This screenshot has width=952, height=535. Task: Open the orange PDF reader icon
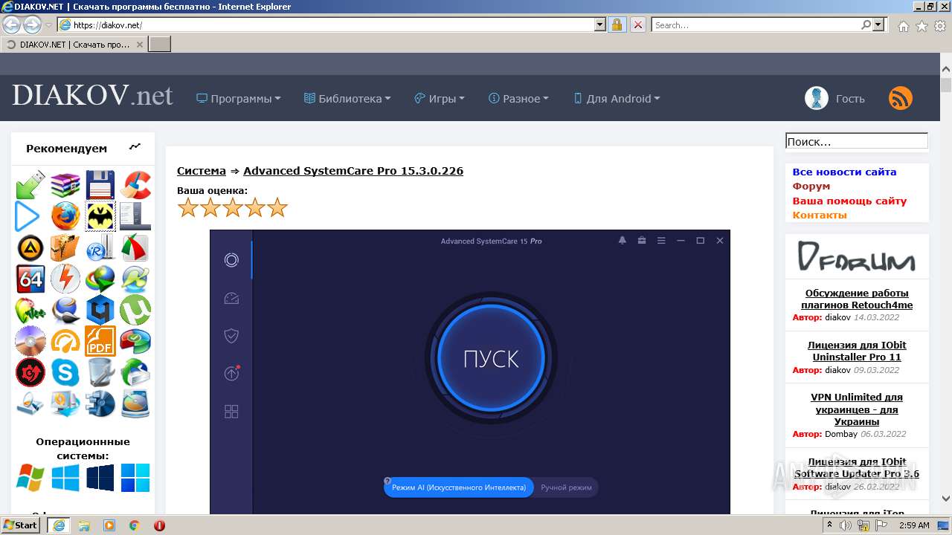[100, 342]
